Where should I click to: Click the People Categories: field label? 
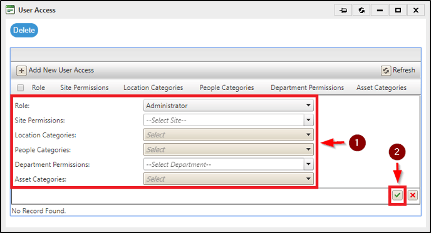(43, 150)
